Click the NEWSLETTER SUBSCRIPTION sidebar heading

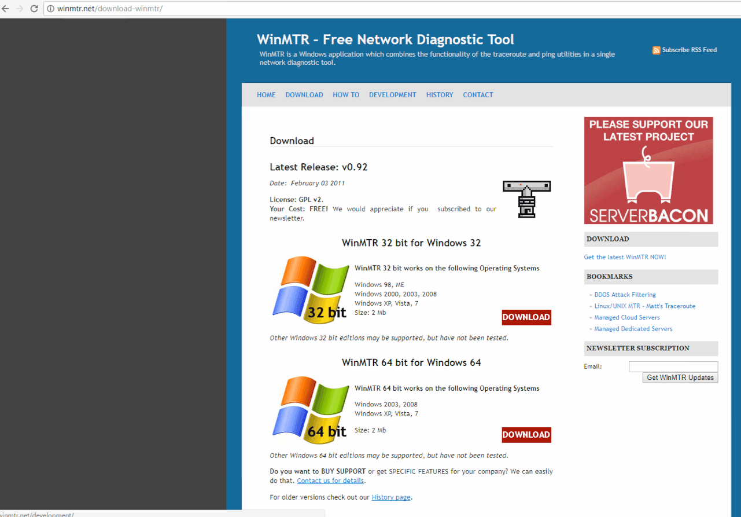[638, 349]
